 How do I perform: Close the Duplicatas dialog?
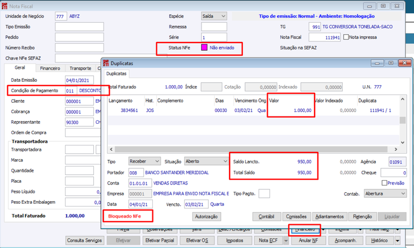coord(404,64)
